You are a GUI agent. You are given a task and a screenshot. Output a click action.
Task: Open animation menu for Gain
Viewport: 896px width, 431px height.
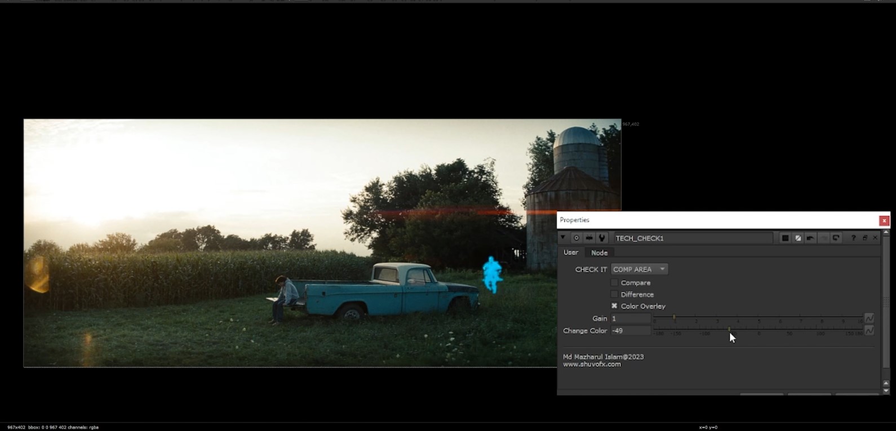(870, 318)
